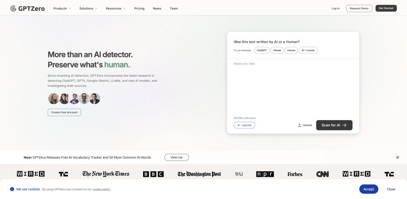Click the 'Preserve what's human.' heading
The width and height of the screenshot is (407, 199).
pyautogui.click(x=89, y=65)
